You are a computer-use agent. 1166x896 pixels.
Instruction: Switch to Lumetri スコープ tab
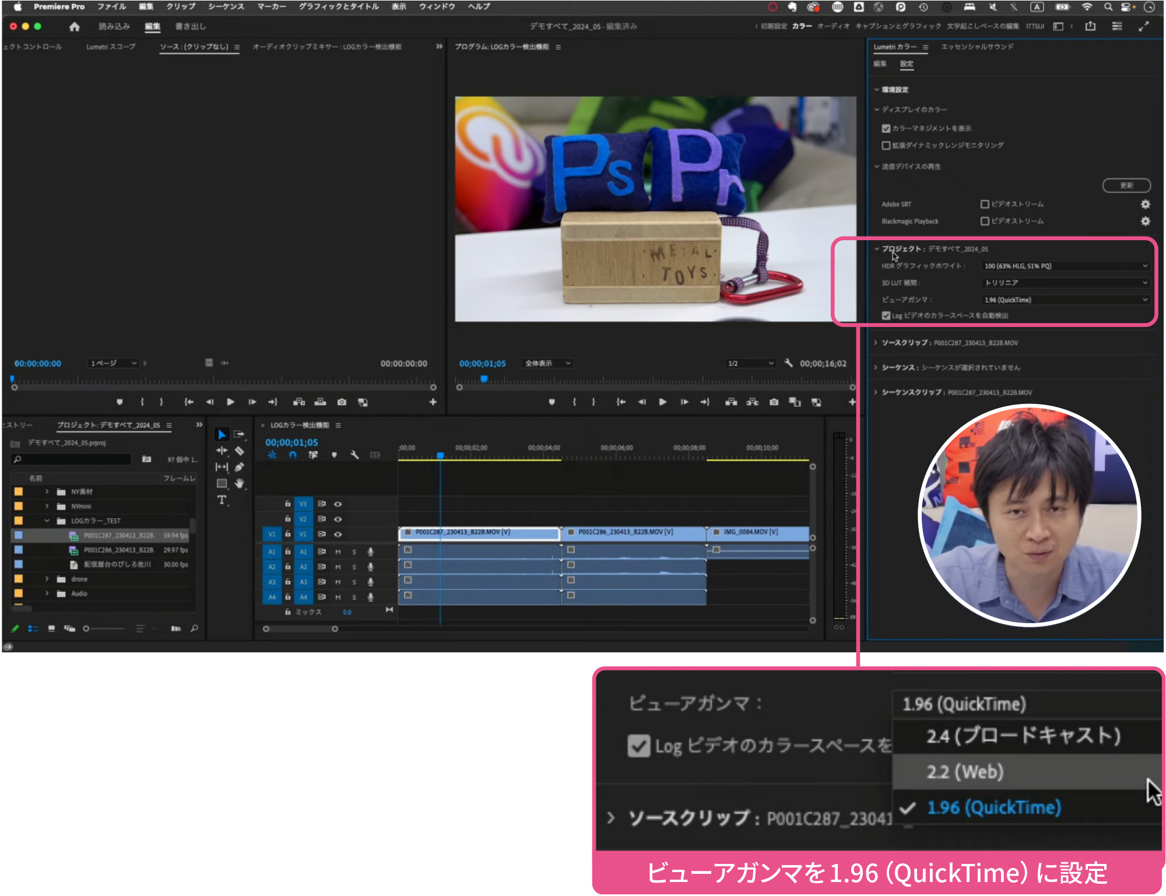click(111, 47)
